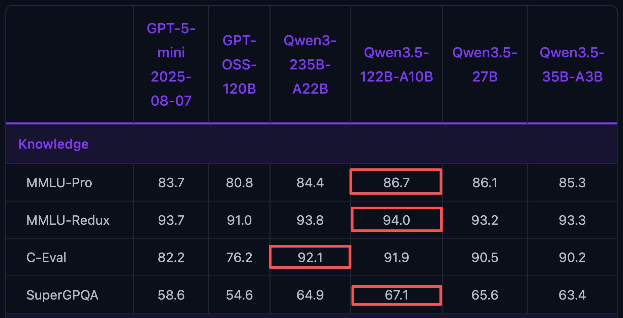Image resolution: width=623 pixels, height=318 pixels.
Task: Select the C-Eval row label
Action: [x=46, y=257]
